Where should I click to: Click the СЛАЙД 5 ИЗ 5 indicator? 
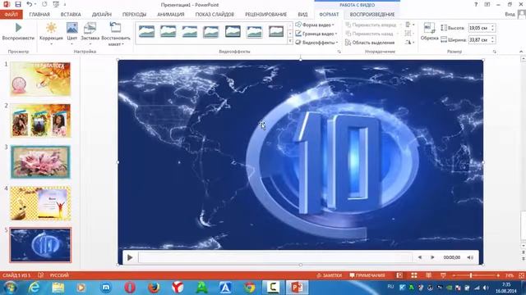16,275
